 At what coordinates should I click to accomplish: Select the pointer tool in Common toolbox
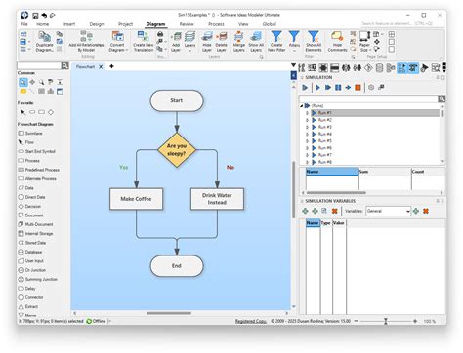[x=22, y=82]
